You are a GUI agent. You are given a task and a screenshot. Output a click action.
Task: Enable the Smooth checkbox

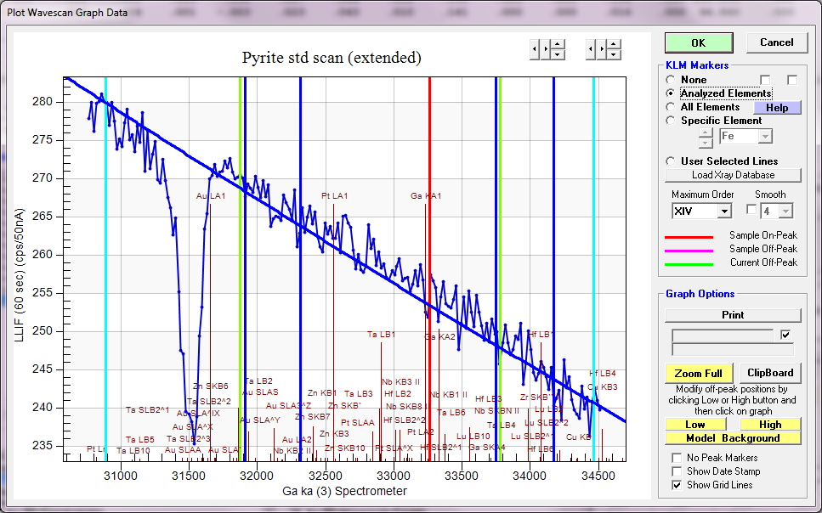(x=751, y=210)
